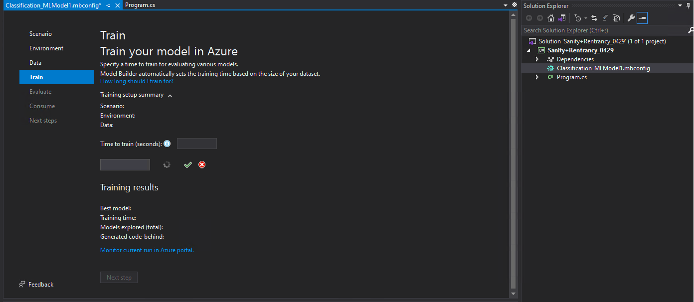Switch between solutions and folder views icon
This screenshot has width=694, height=302.
(562, 18)
